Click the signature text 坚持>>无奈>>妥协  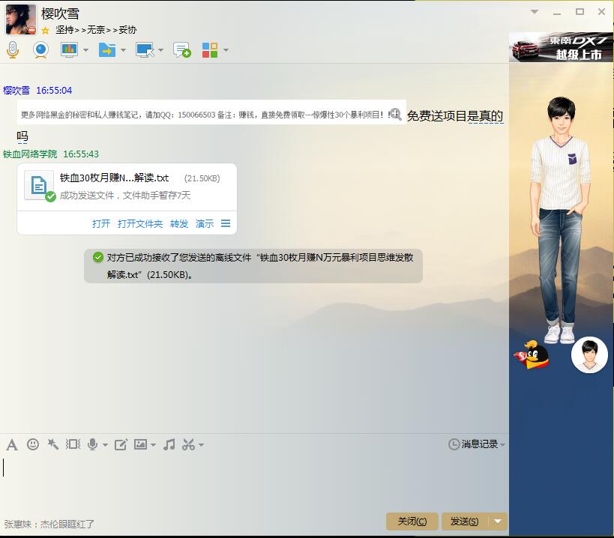(x=96, y=30)
